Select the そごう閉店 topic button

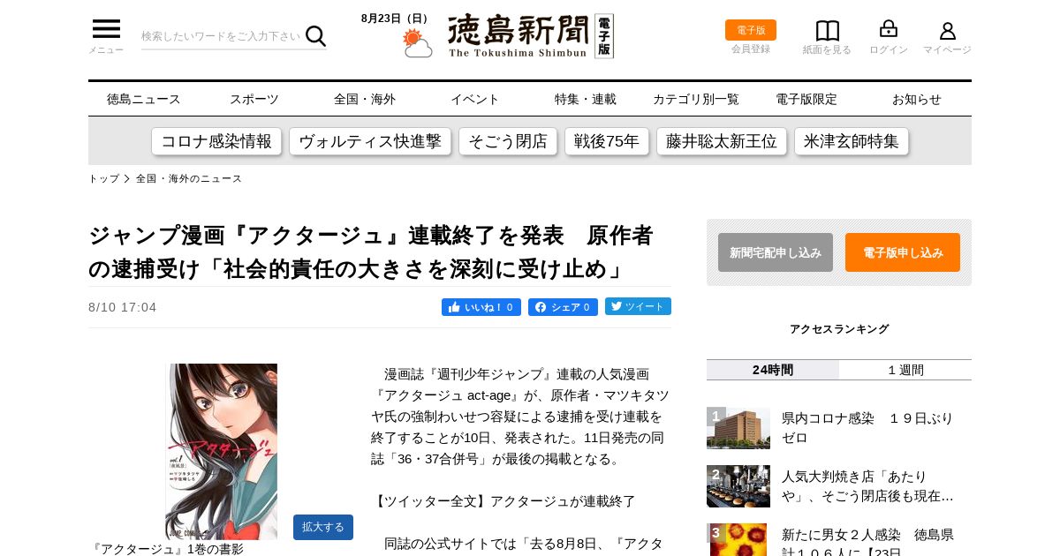tap(508, 141)
